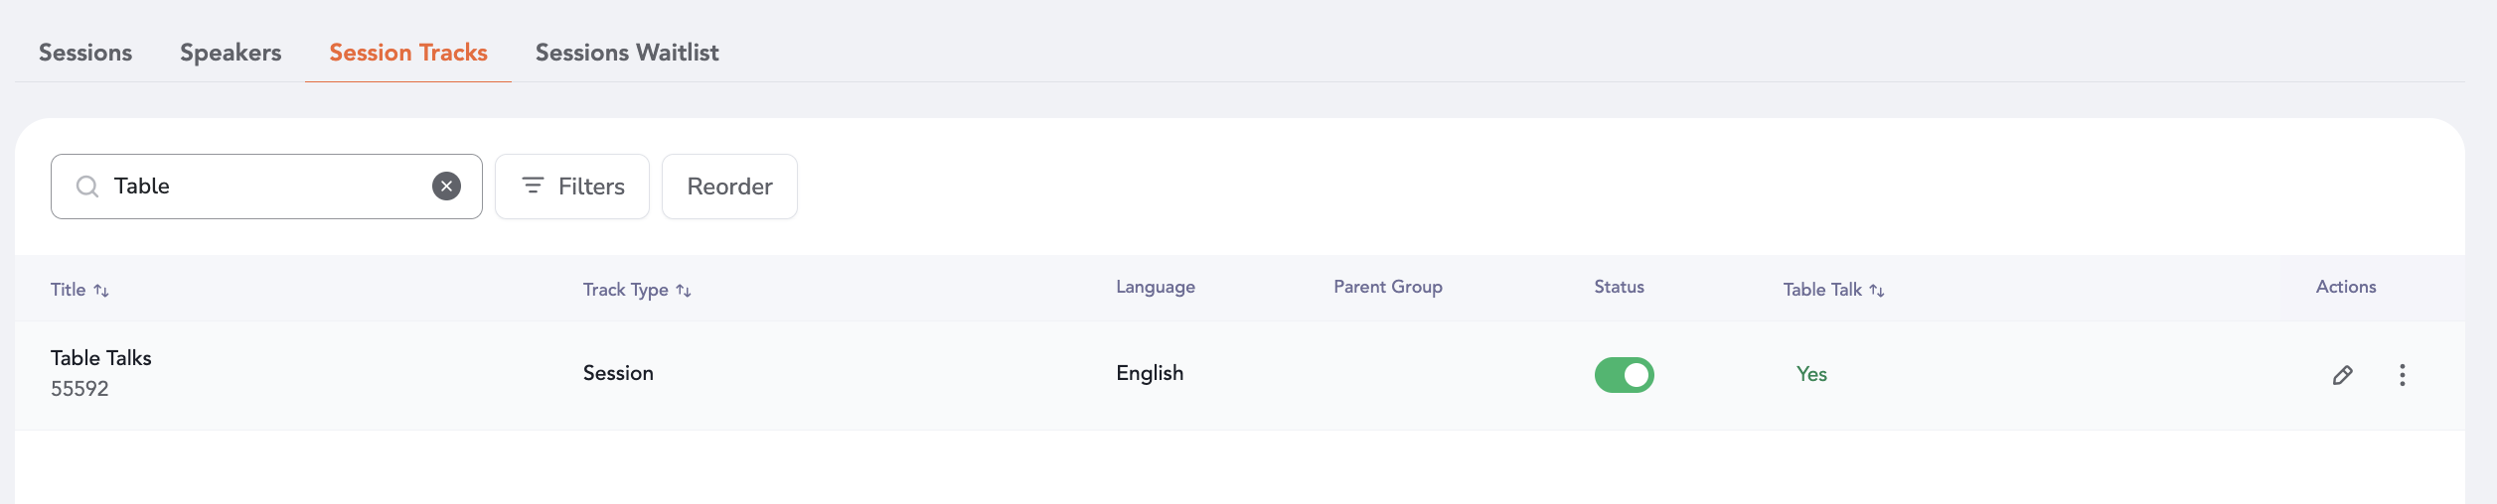The height and width of the screenshot is (504, 2497).
Task: Open the Filters button
Action: (572, 187)
